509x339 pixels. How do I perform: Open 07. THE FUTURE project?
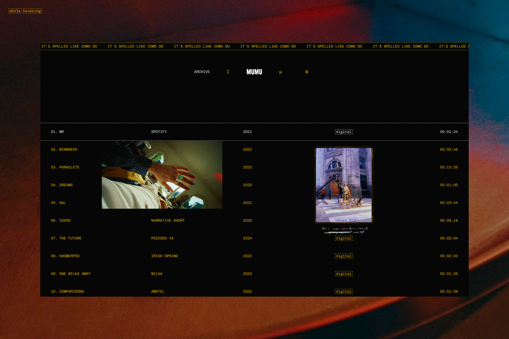coord(66,238)
